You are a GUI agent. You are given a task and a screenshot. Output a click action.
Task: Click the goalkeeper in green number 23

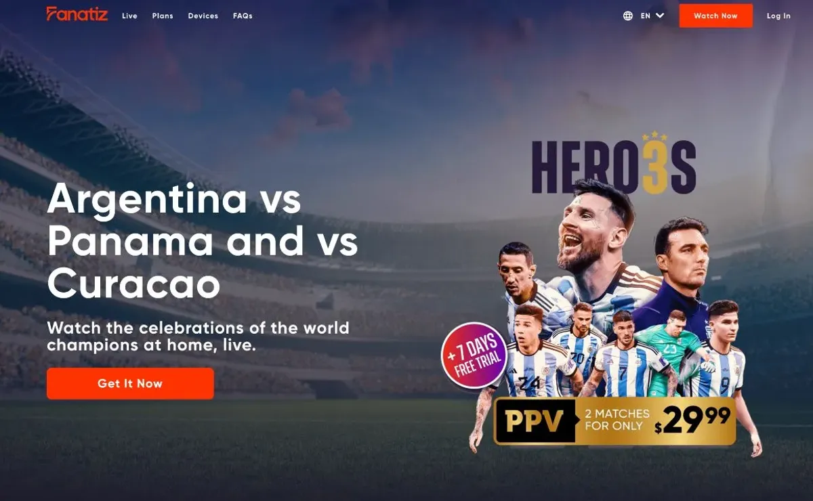point(672,352)
